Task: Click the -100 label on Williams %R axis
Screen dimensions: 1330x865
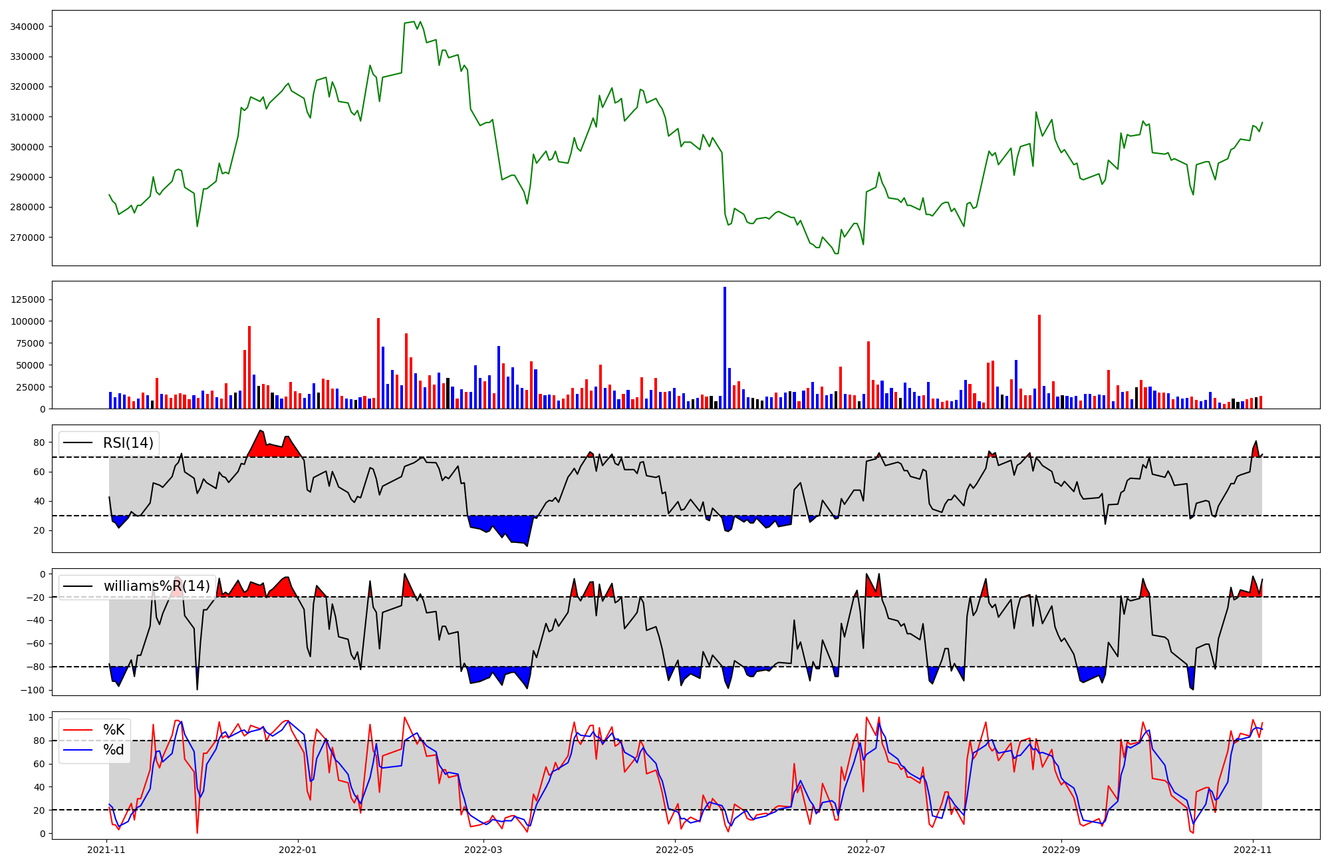Action: [x=33, y=690]
